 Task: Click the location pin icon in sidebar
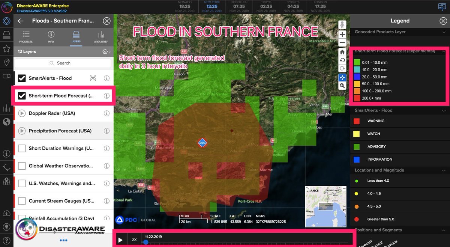tap(6, 62)
